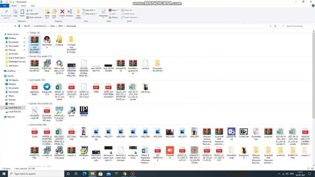Click This PC in the address breadcrumb
315x177 pixels.
pyautogui.click(x=27, y=26)
